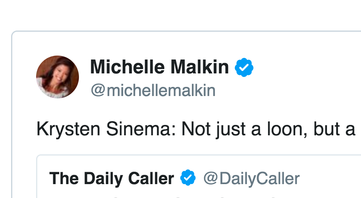The image size is (361, 198).
Task: Open the Michelle Malkin display name link
Action: (x=159, y=68)
